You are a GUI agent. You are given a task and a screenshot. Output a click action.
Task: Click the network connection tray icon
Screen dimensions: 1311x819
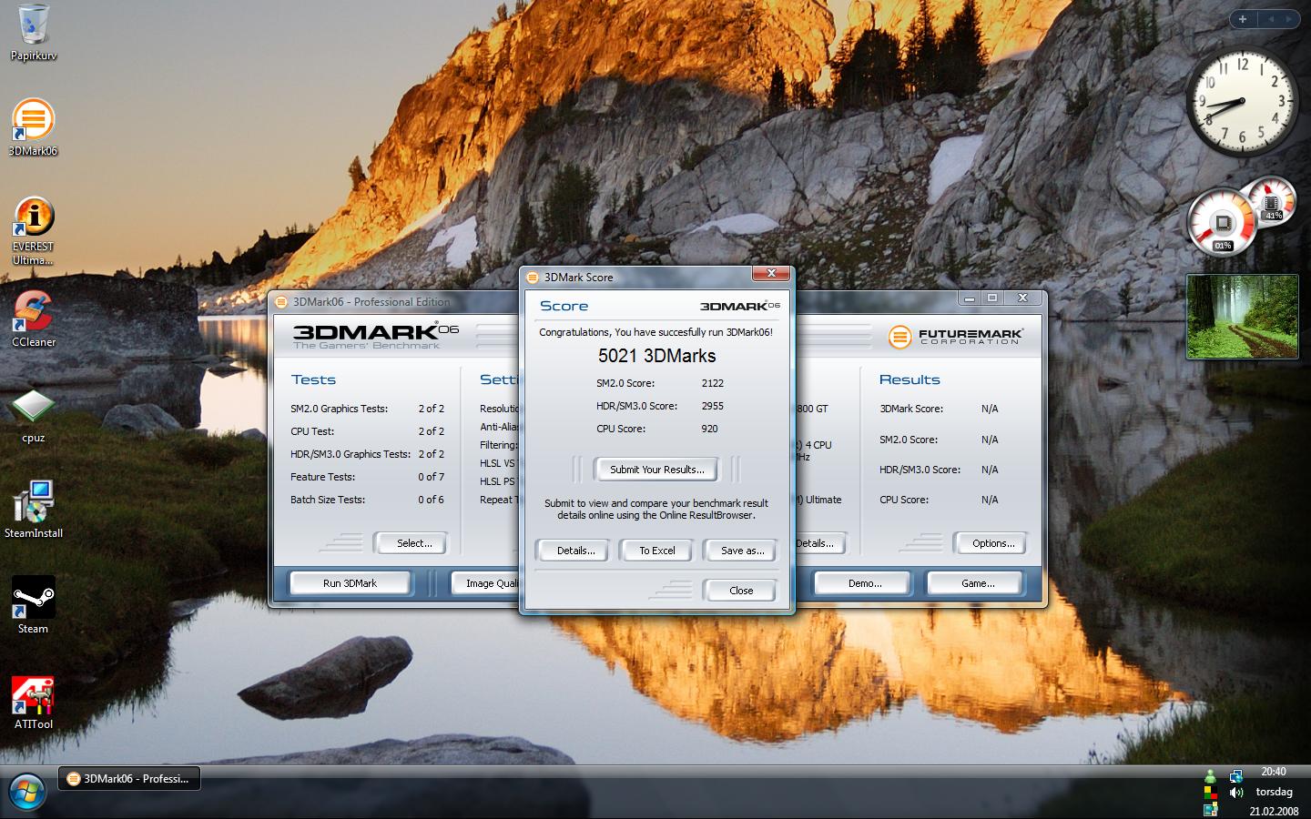(x=1235, y=776)
